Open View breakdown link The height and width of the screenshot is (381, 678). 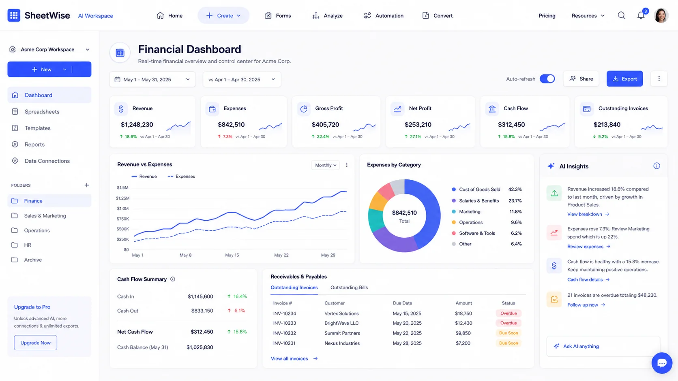[588, 214]
